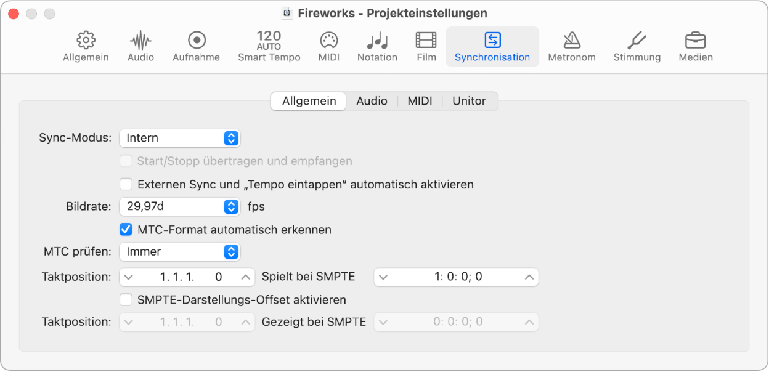Open the Notation settings icon
This screenshot has height=372, width=769.
(377, 46)
